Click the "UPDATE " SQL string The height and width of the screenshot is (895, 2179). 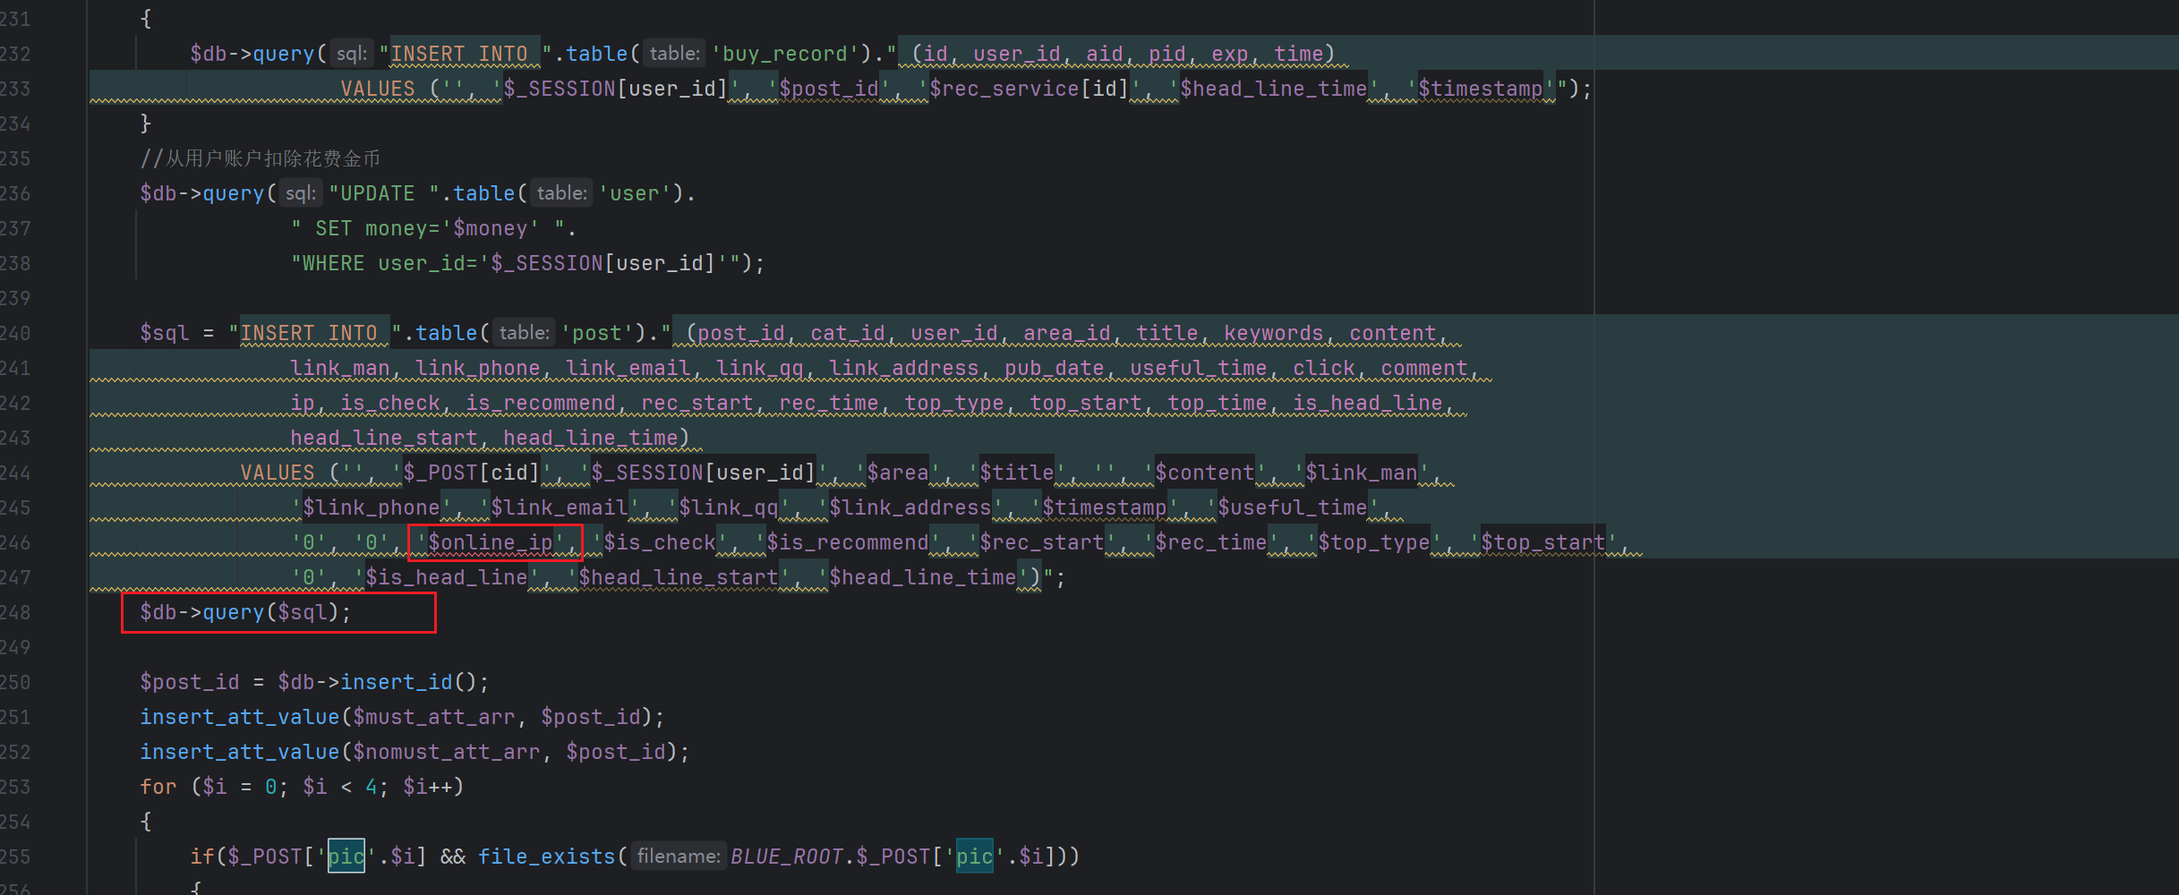coord(384,193)
